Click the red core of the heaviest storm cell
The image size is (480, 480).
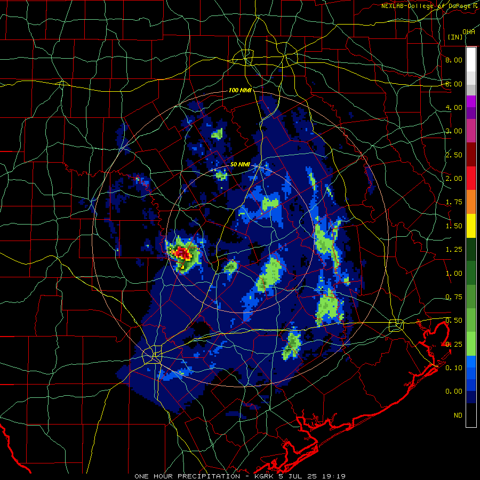click(x=182, y=253)
